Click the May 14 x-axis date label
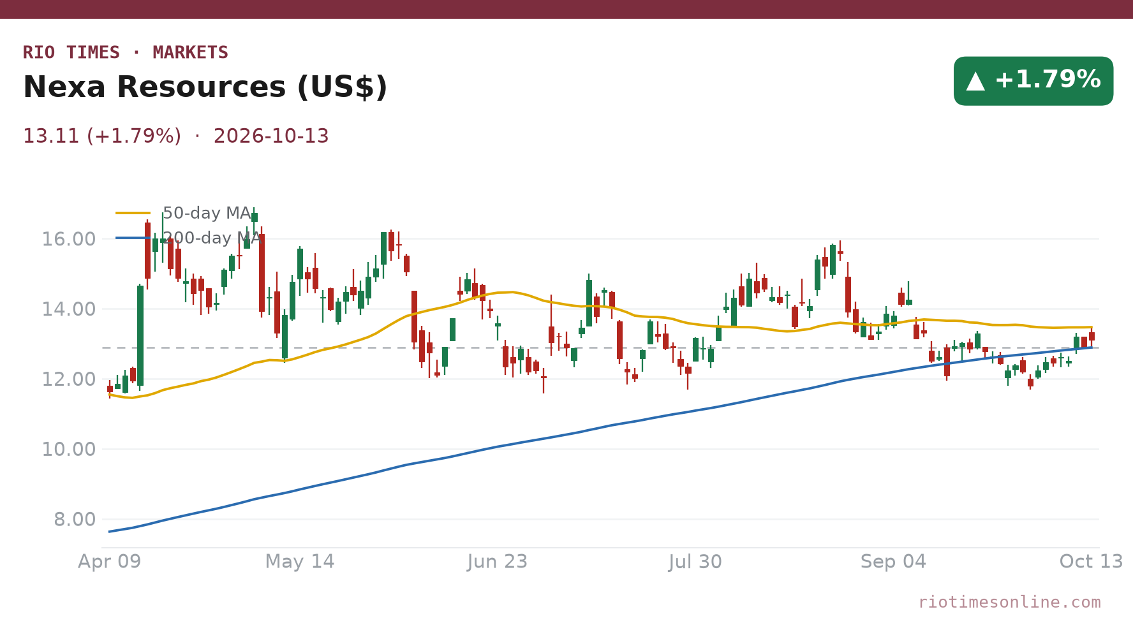The image size is (1133, 637). coord(300,562)
